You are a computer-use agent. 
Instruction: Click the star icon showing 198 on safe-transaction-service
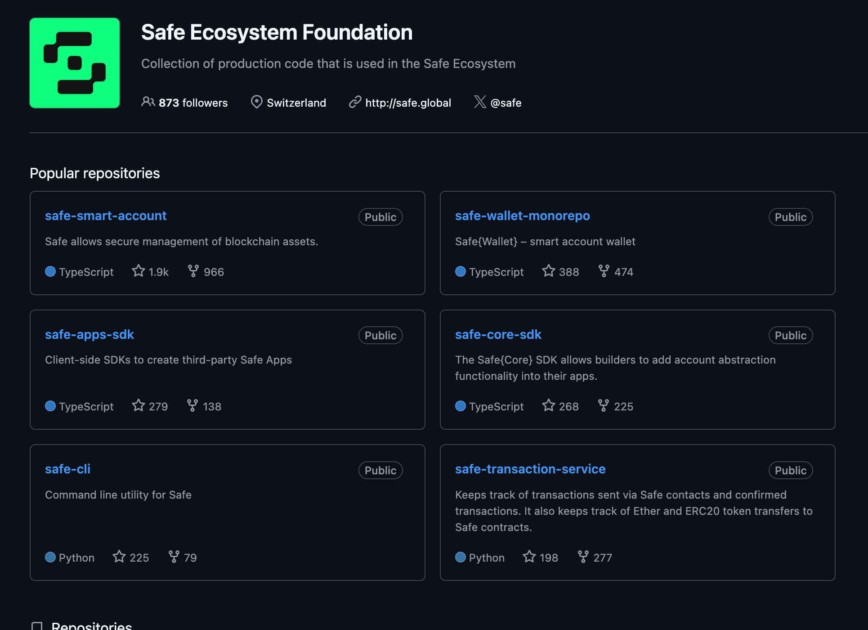[x=529, y=557]
